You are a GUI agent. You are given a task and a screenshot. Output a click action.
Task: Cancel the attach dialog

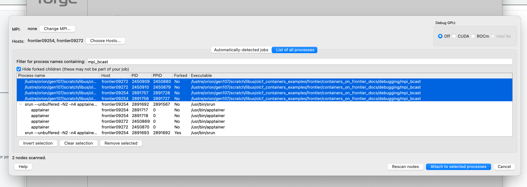504,167
